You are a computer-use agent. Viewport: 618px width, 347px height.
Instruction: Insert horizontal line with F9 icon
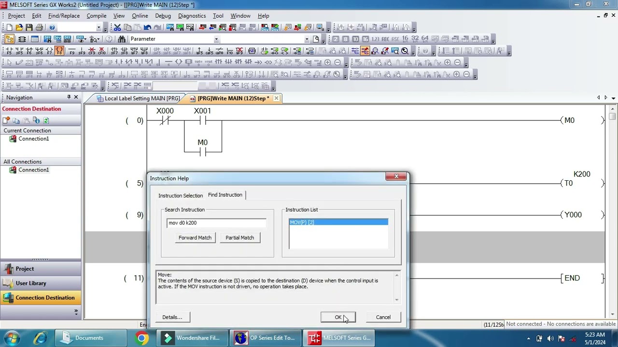pos(72,51)
